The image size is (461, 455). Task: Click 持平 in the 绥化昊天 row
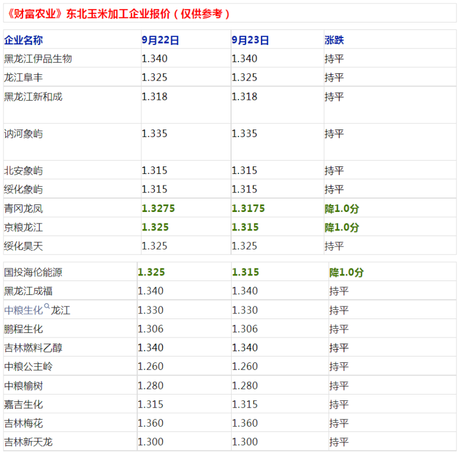click(x=334, y=246)
